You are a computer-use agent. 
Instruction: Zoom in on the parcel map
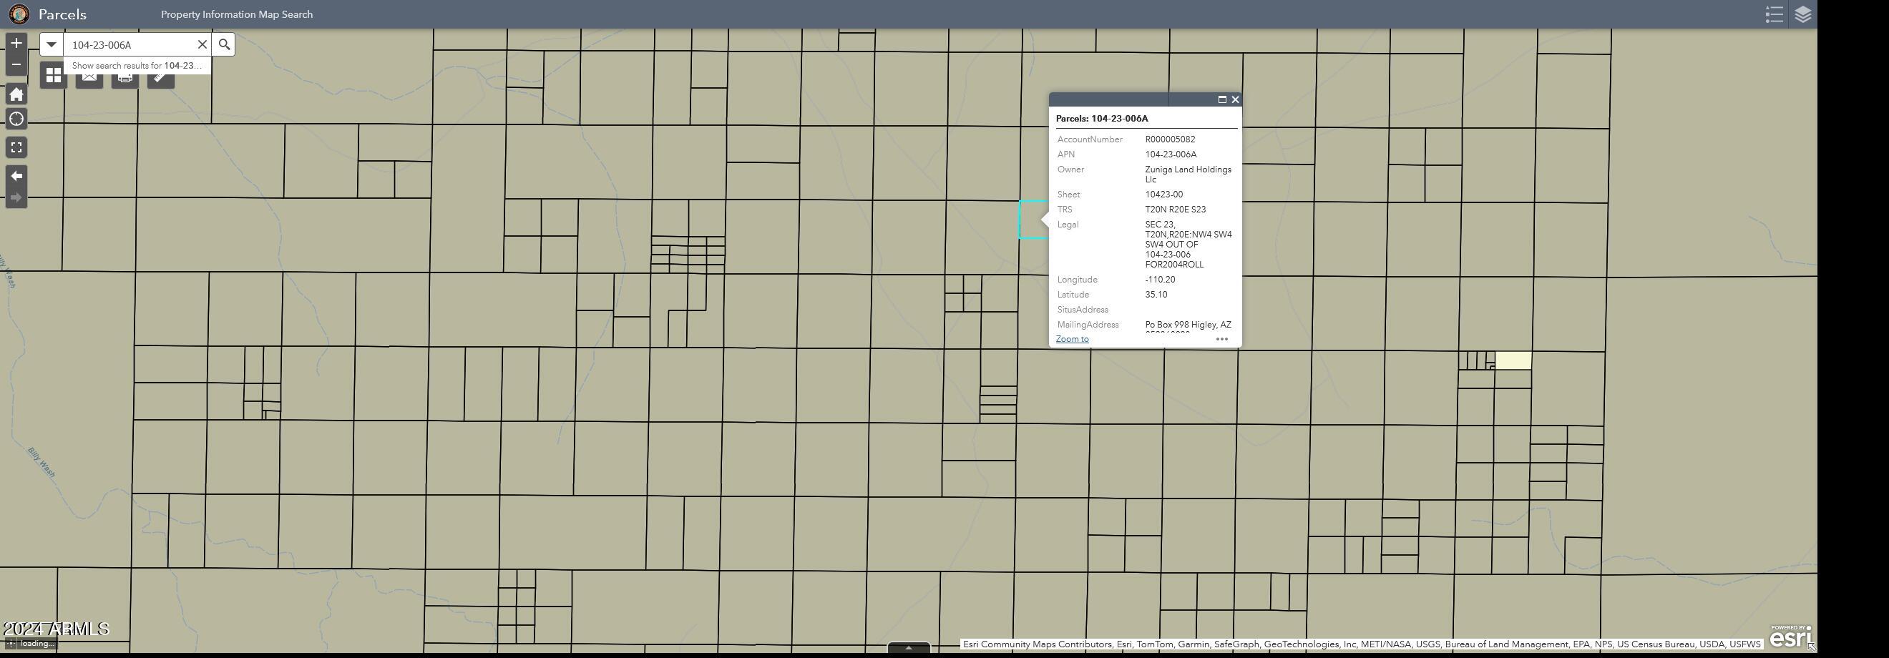(16, 43)
